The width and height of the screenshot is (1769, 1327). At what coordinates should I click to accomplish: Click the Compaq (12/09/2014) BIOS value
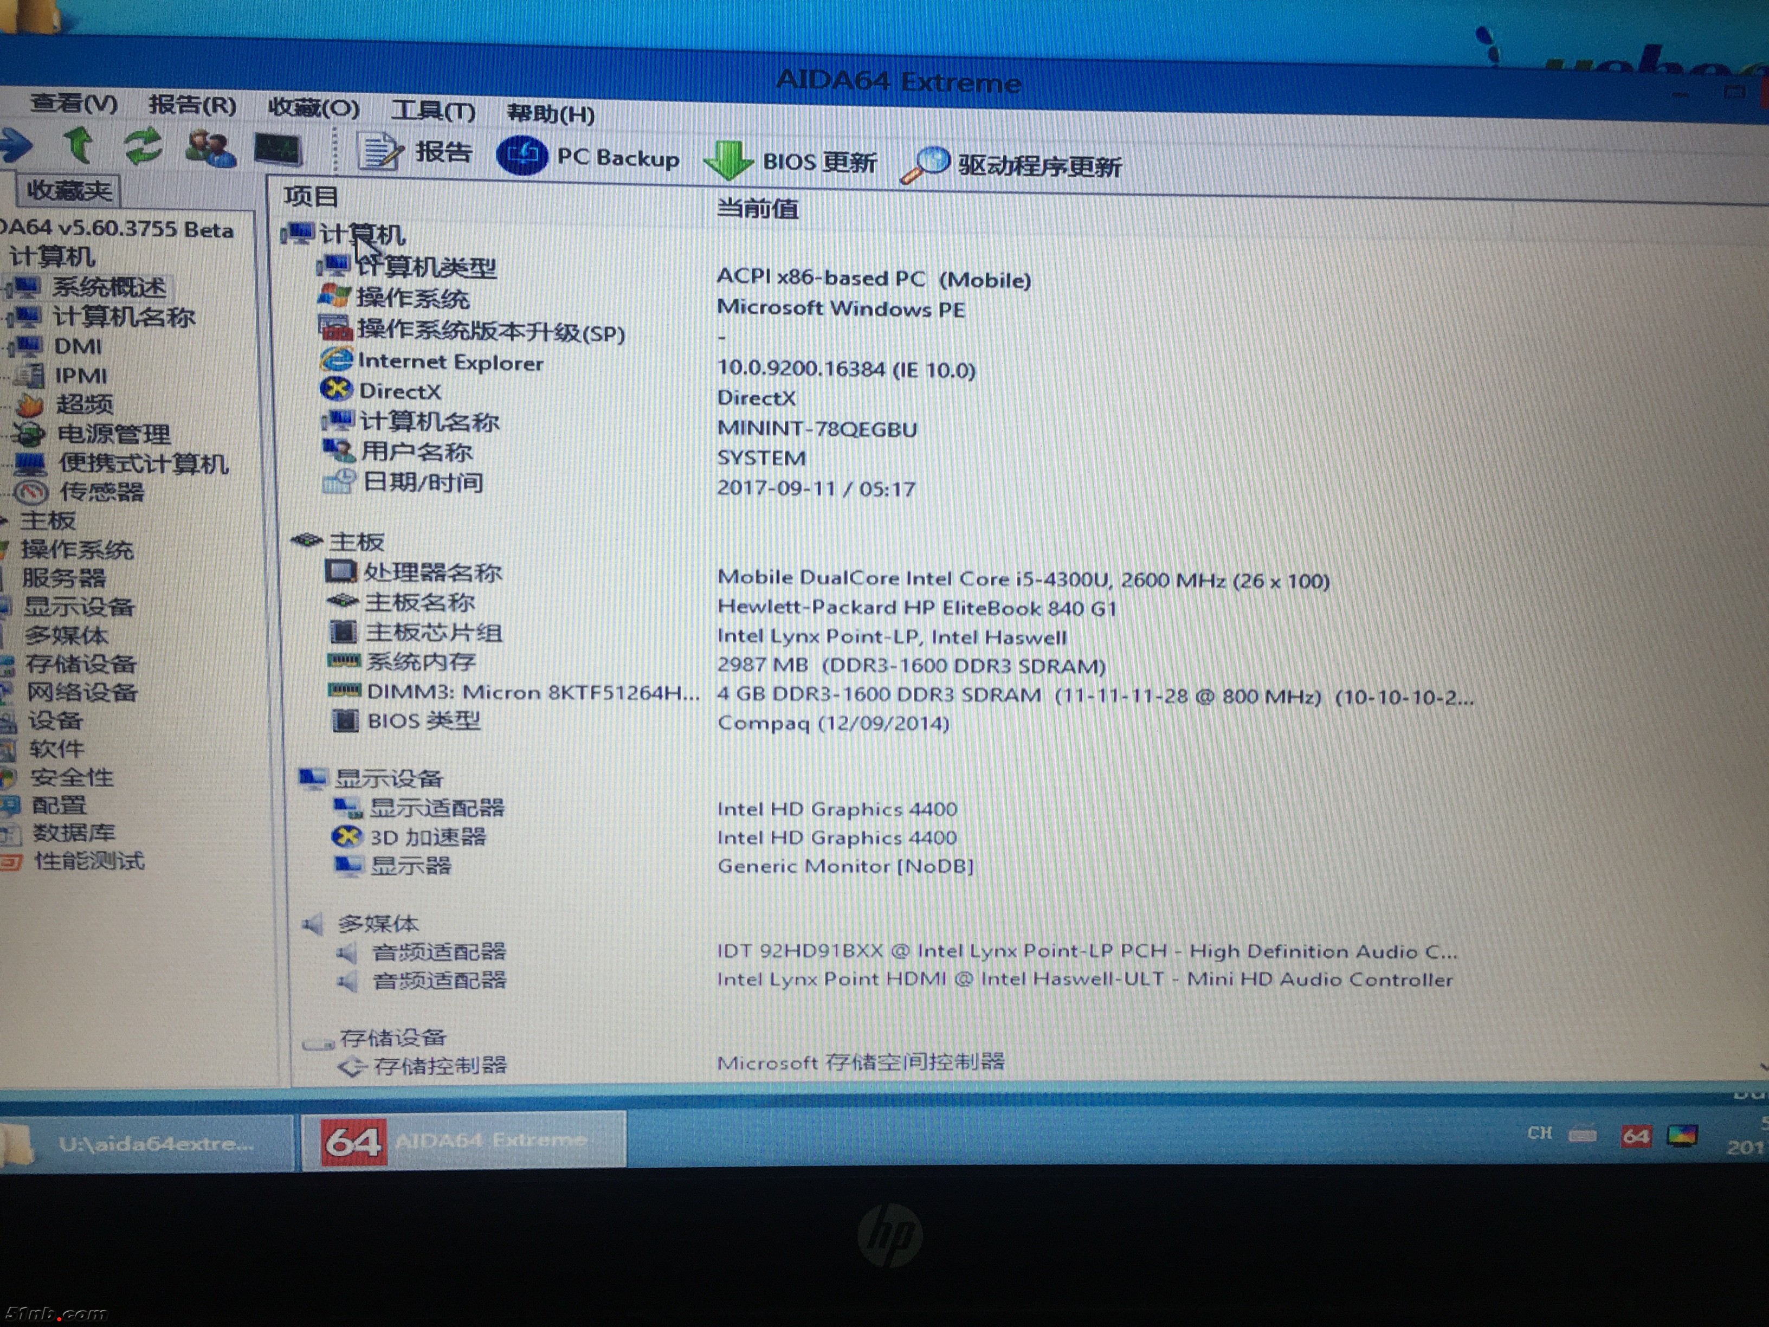click(x=834, y=723)
